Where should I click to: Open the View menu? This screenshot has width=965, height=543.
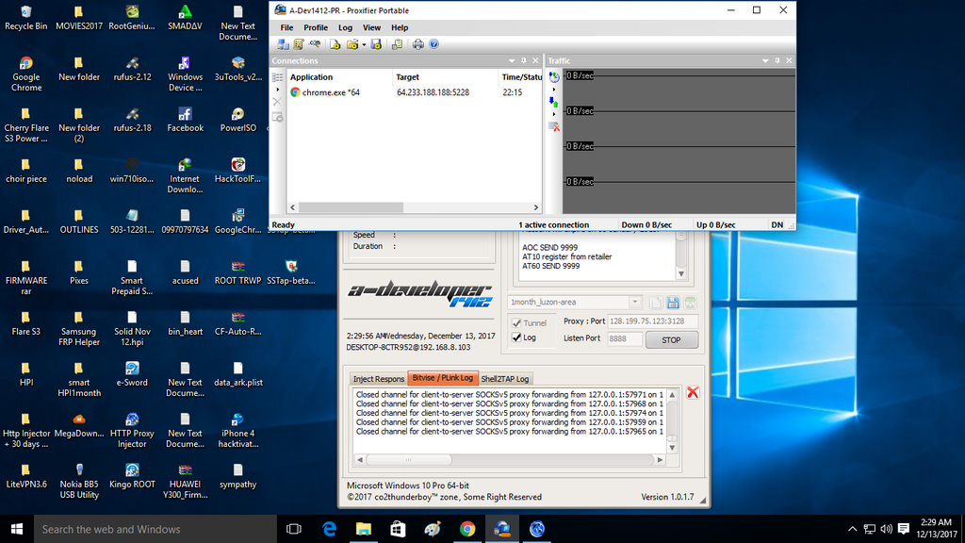(371, 27)
